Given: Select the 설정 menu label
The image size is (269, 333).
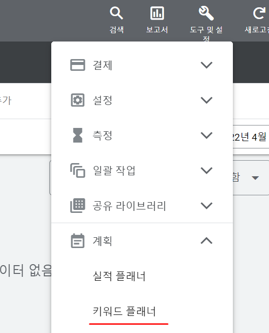Looking at the screenshot, I should pos(103,100).
